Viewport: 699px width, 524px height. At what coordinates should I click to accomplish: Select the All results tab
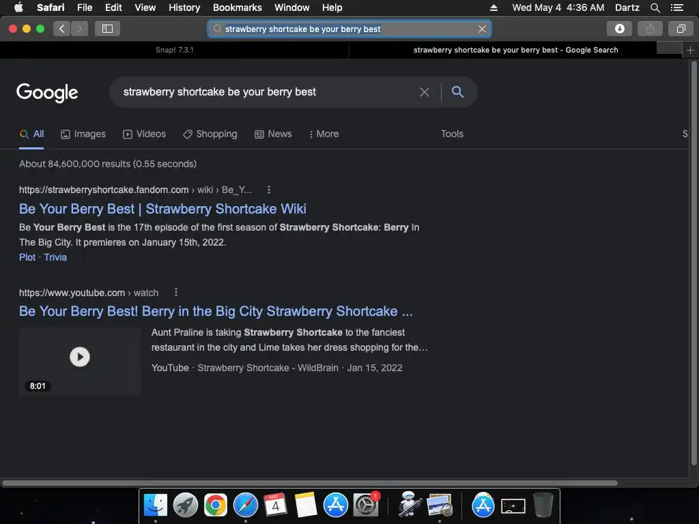[x=31, y=134]
